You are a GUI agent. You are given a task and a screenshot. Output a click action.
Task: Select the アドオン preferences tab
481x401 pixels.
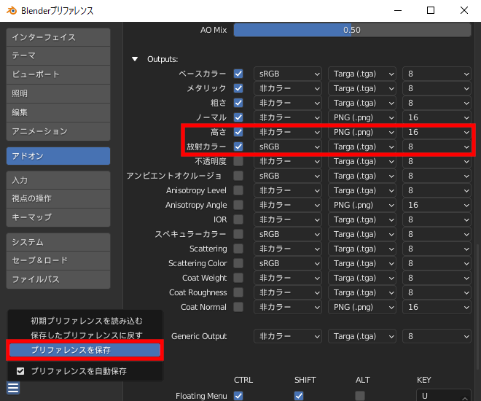tap(58, 156)
